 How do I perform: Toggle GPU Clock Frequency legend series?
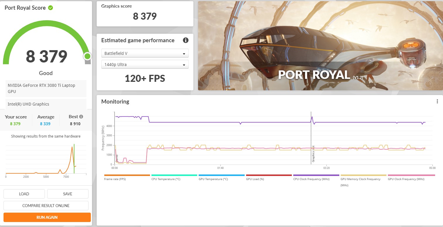406,179
